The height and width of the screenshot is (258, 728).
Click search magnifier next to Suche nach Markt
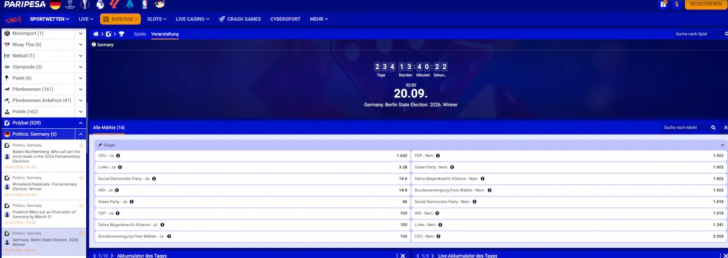tap(713, 128)
